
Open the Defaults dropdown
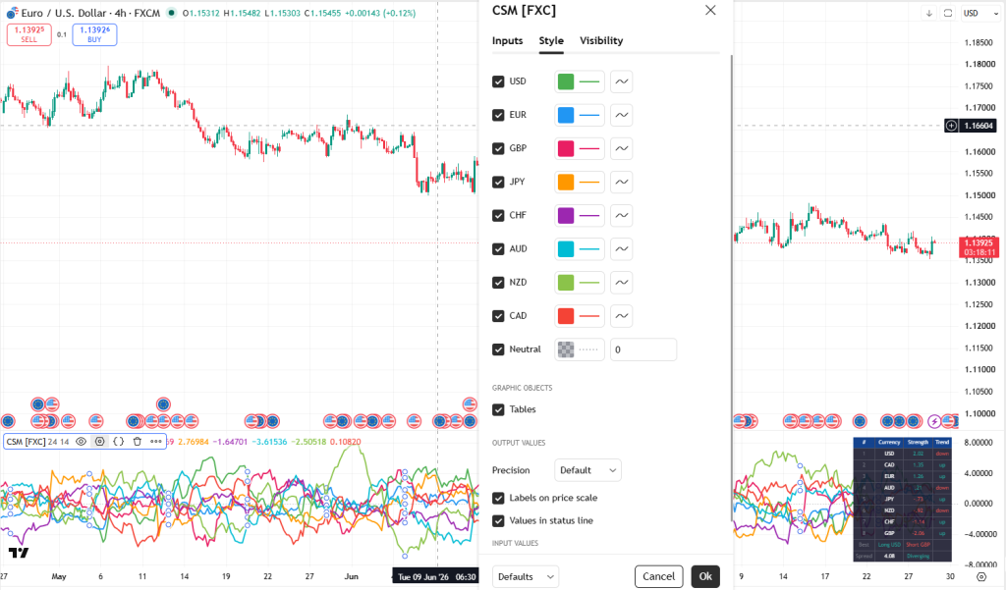coord(526,576)
